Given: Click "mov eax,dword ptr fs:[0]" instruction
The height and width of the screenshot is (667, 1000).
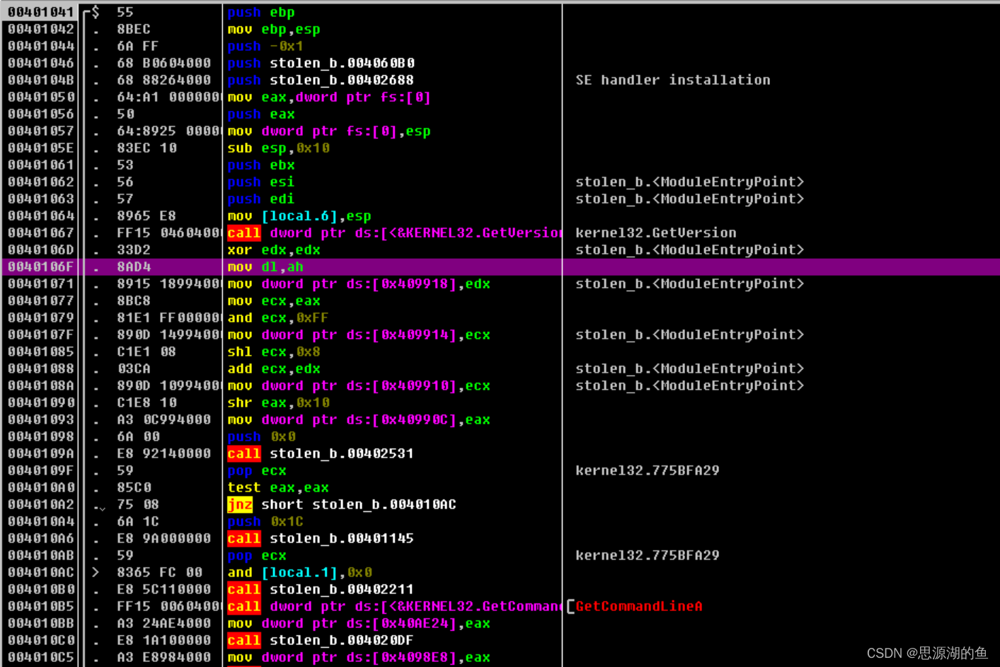Looking at the screenshot, I should click(x=329, y=97).
